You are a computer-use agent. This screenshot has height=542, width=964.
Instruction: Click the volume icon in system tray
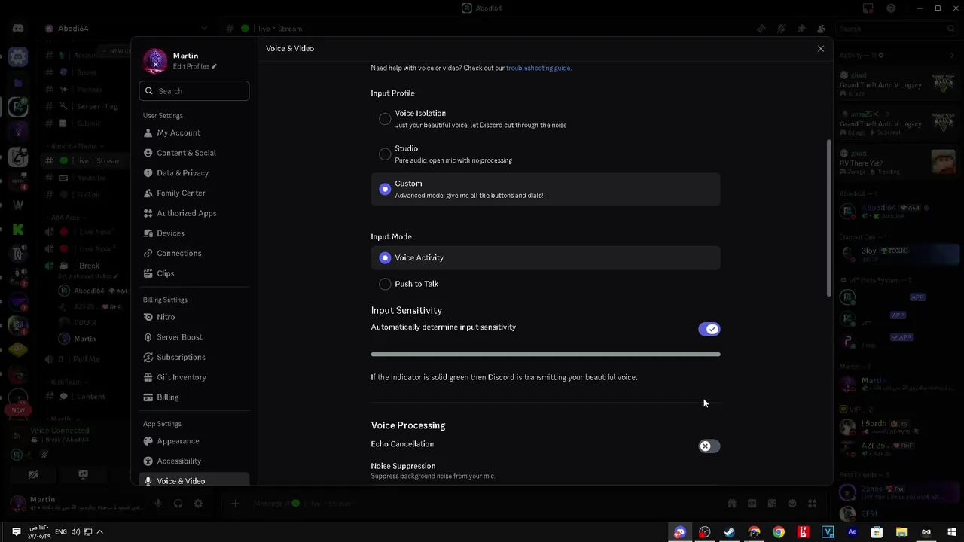(75, 532)
